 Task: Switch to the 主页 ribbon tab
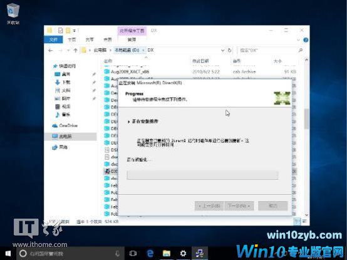point(71,39)
